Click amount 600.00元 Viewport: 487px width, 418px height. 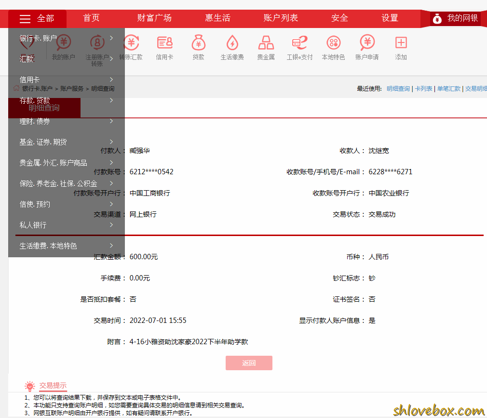144,257
